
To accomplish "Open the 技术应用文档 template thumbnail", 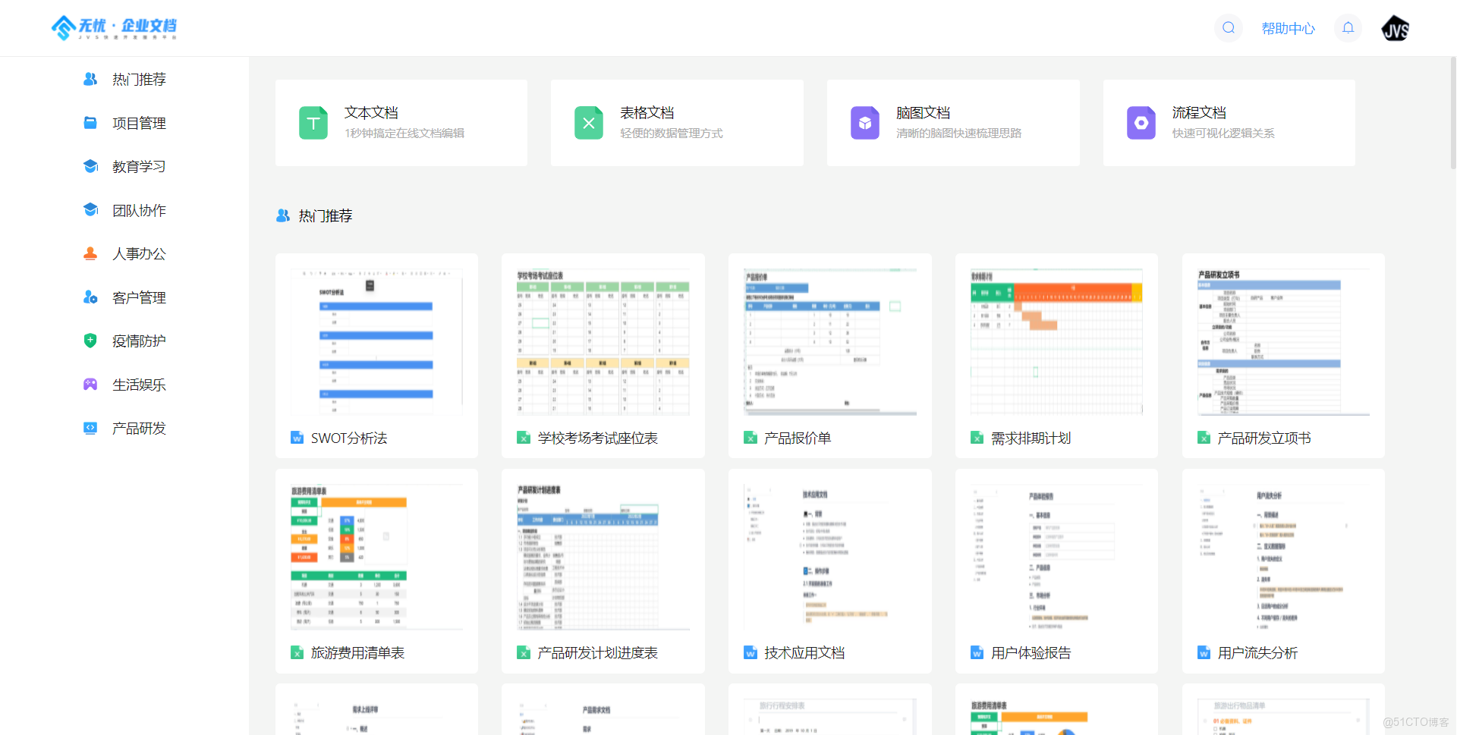I will coord(830,557).
